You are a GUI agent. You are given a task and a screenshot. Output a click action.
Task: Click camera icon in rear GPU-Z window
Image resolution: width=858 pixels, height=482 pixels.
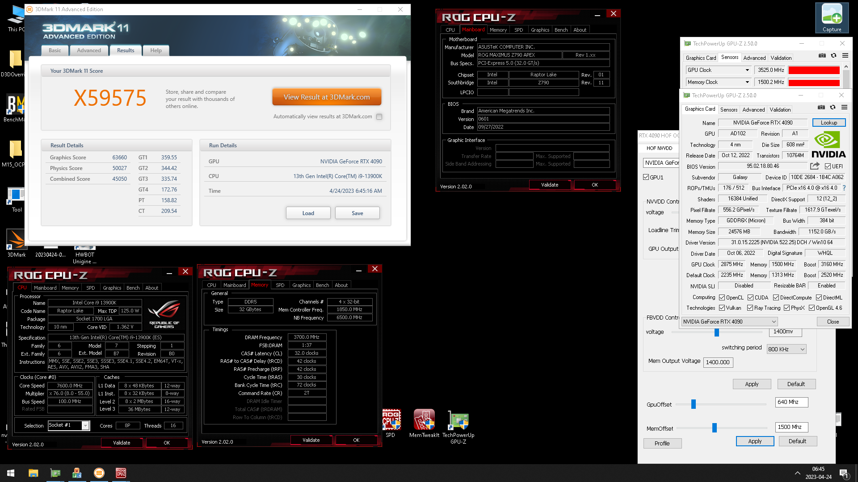coord(822,56)
